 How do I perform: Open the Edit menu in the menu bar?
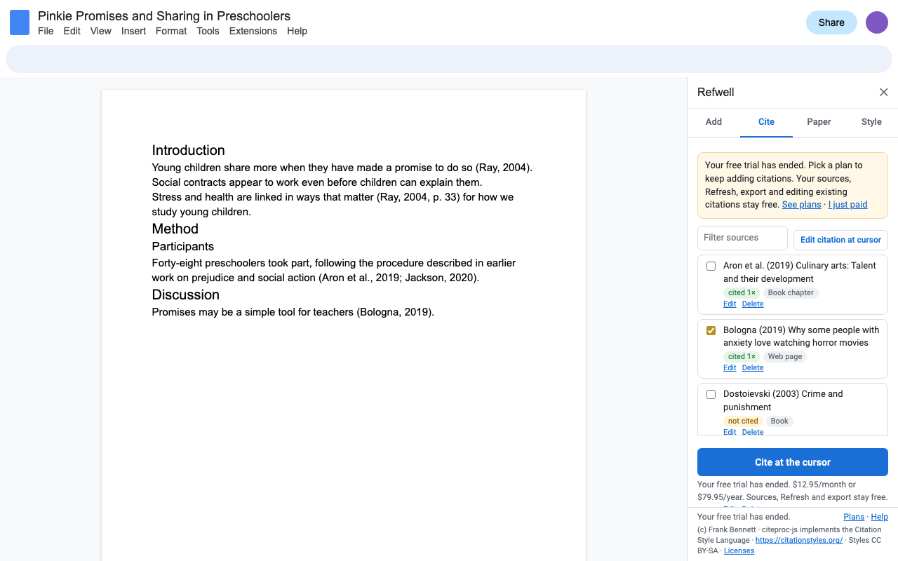tap(72, 31)
